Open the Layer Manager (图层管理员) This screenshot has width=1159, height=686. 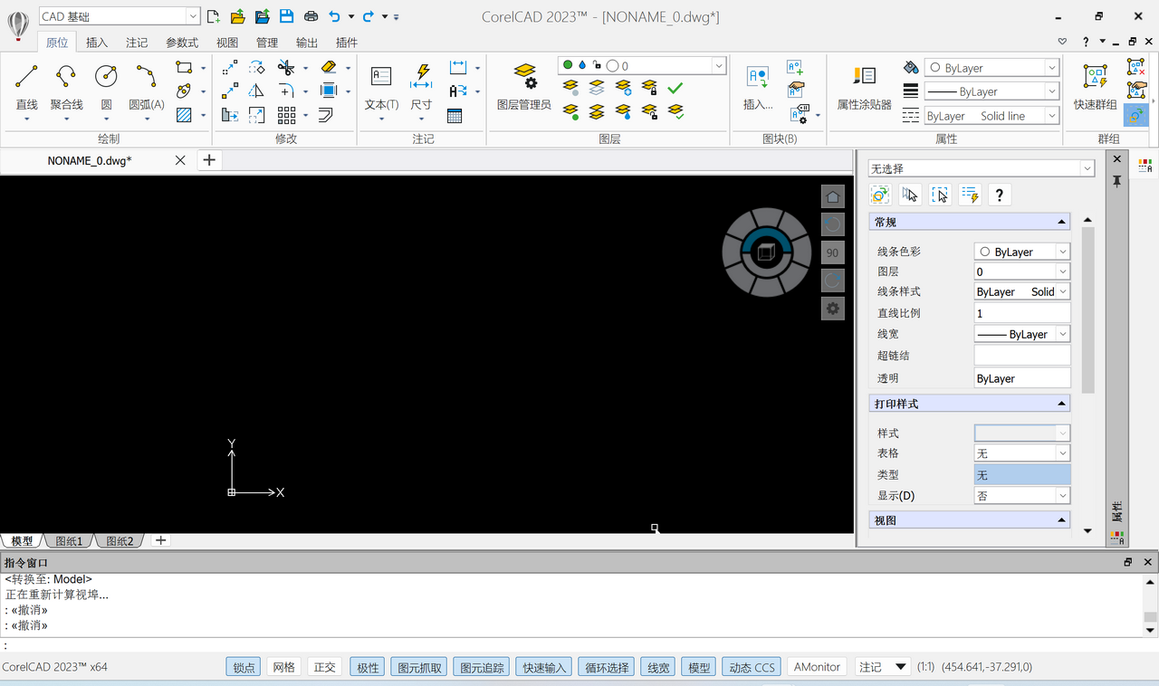(526, 86)
